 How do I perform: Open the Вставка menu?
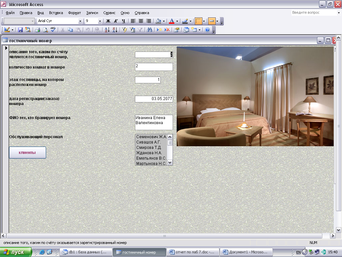click(x=56, y=13)
